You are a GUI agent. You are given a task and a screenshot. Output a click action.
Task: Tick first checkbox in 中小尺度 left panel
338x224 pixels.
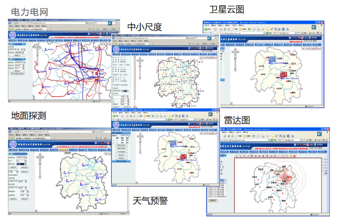[x=115, y=58]
